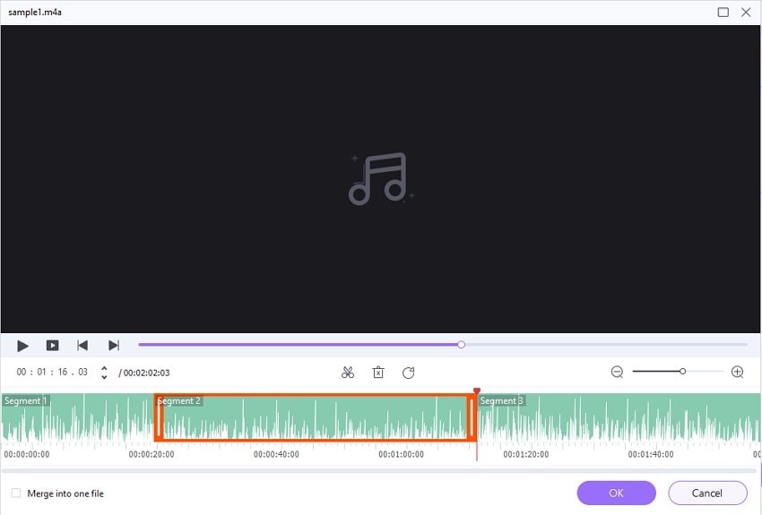Viewport: 762px width, 515px height.
Task: Click the red playhead marker
Action: tap(477, 391)
